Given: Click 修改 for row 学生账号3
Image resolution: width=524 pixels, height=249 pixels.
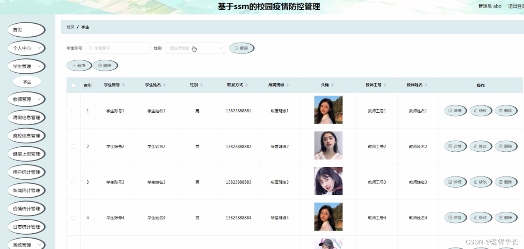Looking at the screenshot, I should tap(481, 182).
